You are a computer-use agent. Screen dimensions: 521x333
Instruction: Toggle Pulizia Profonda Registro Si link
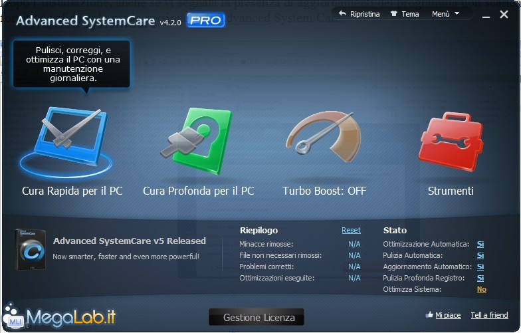pyautogui.click(x=480, y=278)
